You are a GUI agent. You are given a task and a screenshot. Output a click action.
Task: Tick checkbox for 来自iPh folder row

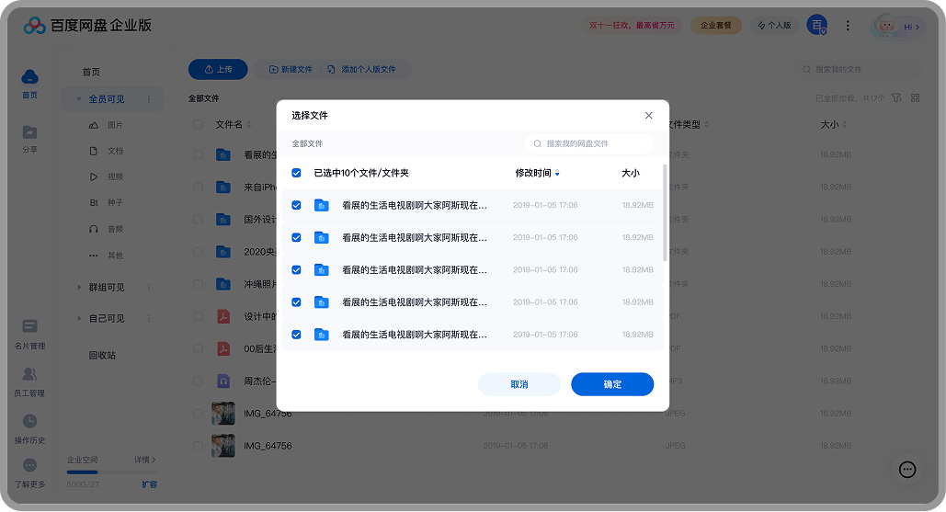(198, 187)
